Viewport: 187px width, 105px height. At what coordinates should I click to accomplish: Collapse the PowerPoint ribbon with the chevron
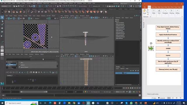coord(182,17)
